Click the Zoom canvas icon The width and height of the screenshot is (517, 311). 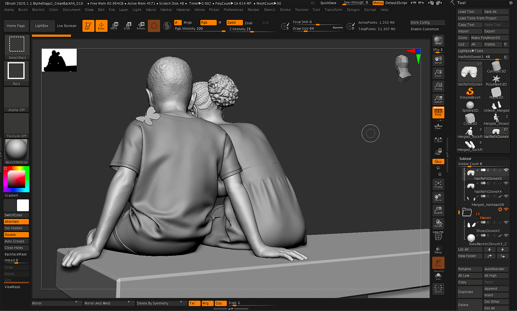click(438, 73)
